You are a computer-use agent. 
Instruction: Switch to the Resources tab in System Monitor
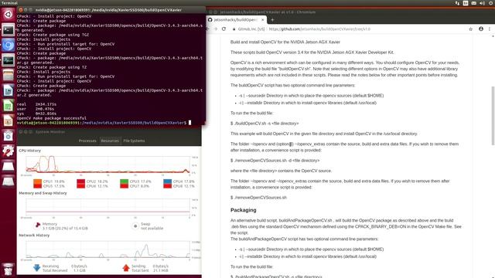tap(110, 141)
